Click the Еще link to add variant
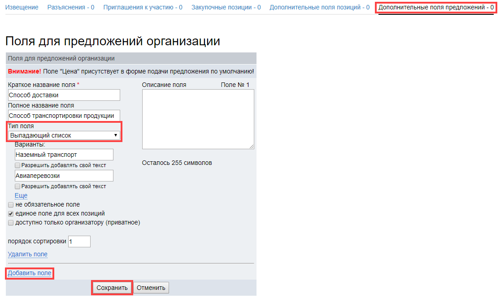 (21, 195)
